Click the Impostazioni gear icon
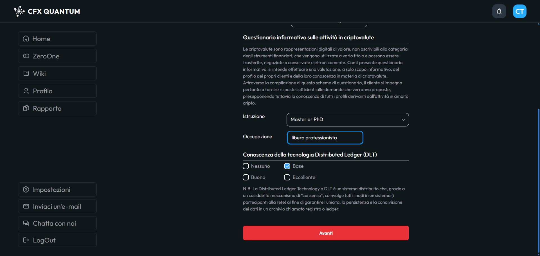 coord(26,189)
